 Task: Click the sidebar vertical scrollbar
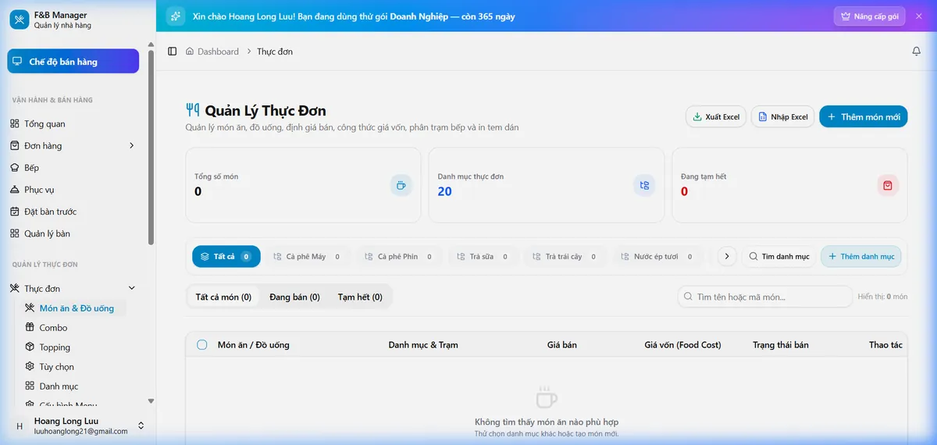point(151,148)
